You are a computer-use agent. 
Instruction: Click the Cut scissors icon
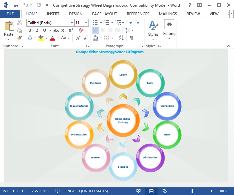click(19, 23)
